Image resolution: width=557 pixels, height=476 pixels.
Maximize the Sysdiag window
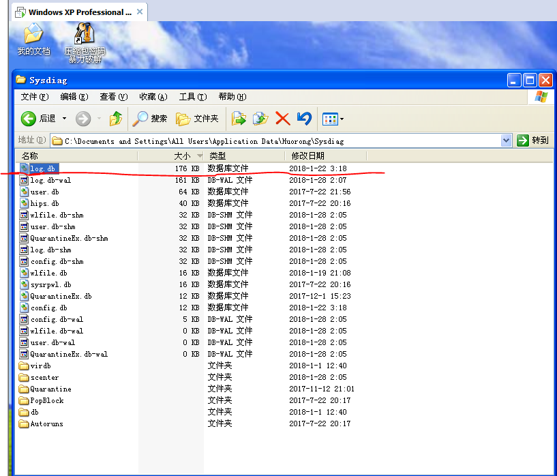point(530,80)
